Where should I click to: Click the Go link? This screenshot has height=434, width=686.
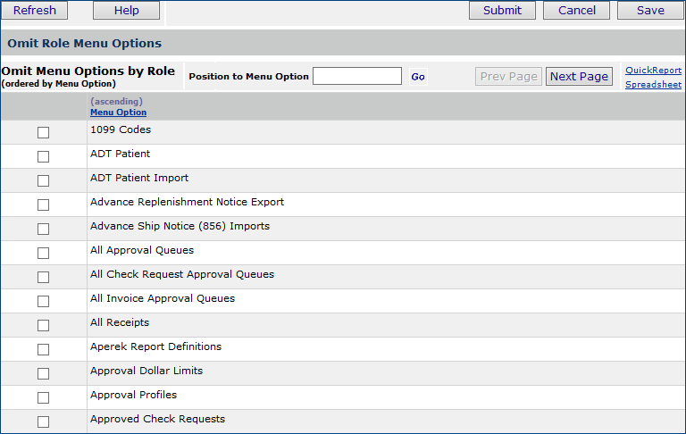[x=418, y=77]
